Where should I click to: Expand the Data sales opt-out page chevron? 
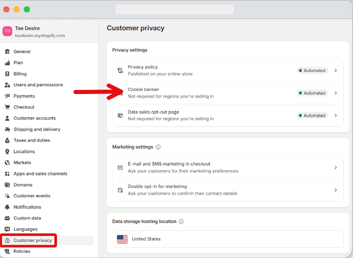coord(336,116)
